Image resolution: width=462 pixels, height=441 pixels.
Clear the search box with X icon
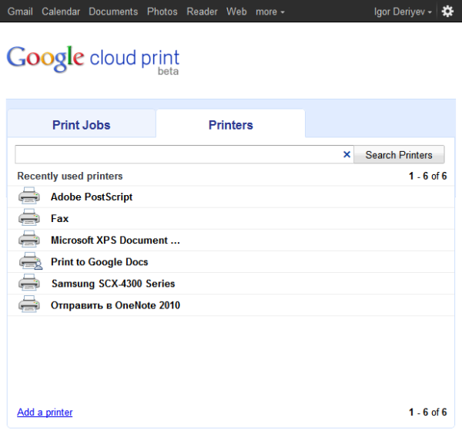click(346, 155)
